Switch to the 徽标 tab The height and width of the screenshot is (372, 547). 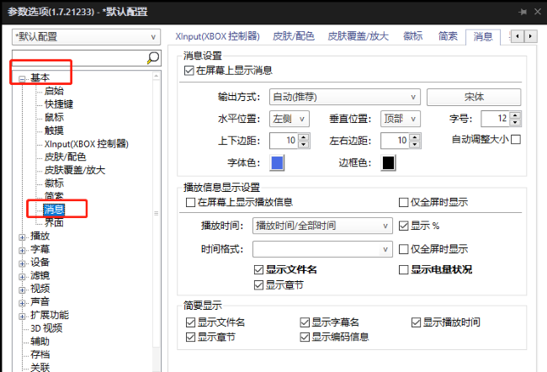pyautogui.click(x=412, y=36)
